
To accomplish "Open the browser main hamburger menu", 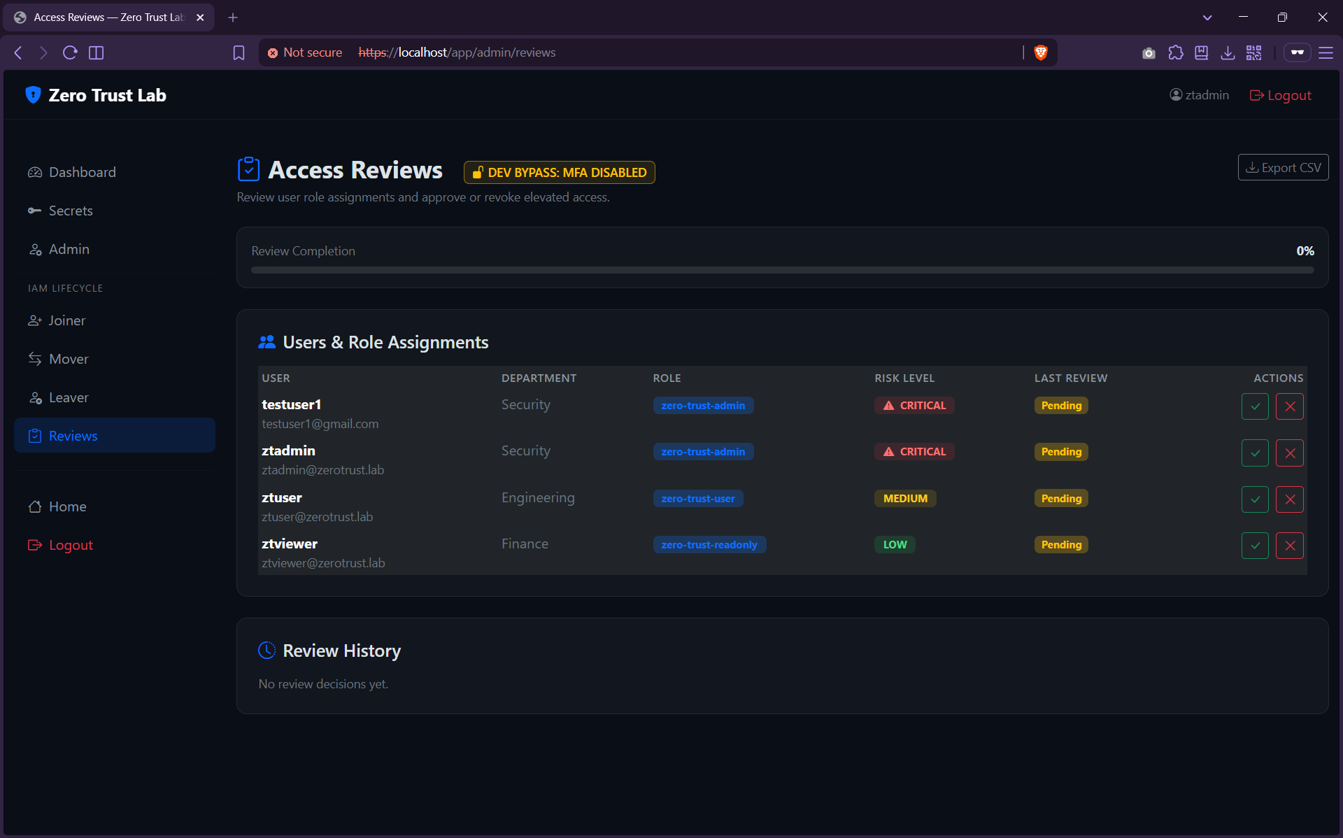I will [x=1326, y=52].
